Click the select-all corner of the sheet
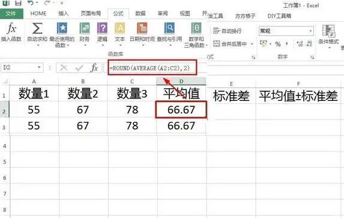 5,82
